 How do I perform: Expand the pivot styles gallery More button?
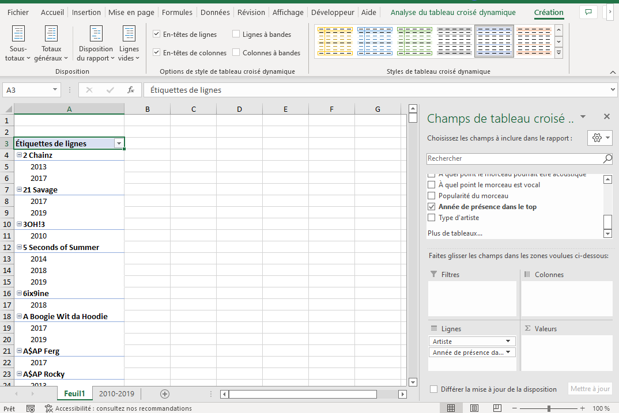tap(558, 52)
